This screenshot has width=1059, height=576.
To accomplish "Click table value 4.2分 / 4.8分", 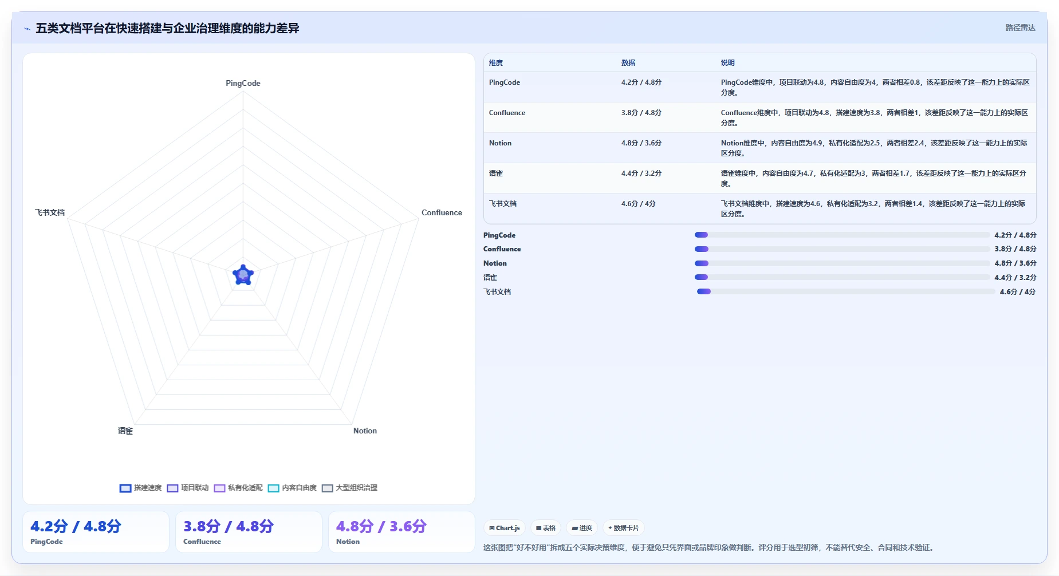I will [641, 82].
